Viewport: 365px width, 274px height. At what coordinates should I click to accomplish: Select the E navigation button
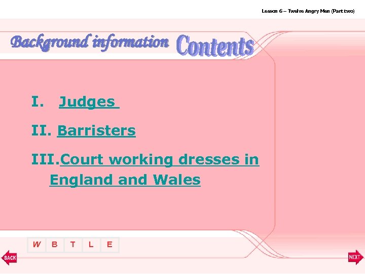109,245
